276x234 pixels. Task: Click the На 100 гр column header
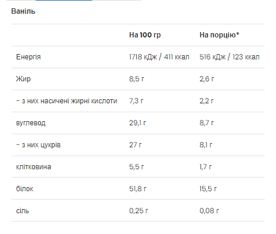coord(145,35)
